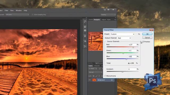170x95 pixels.
Task: Click lock transparent pixels icon in Layers
Action: point(93,76)
